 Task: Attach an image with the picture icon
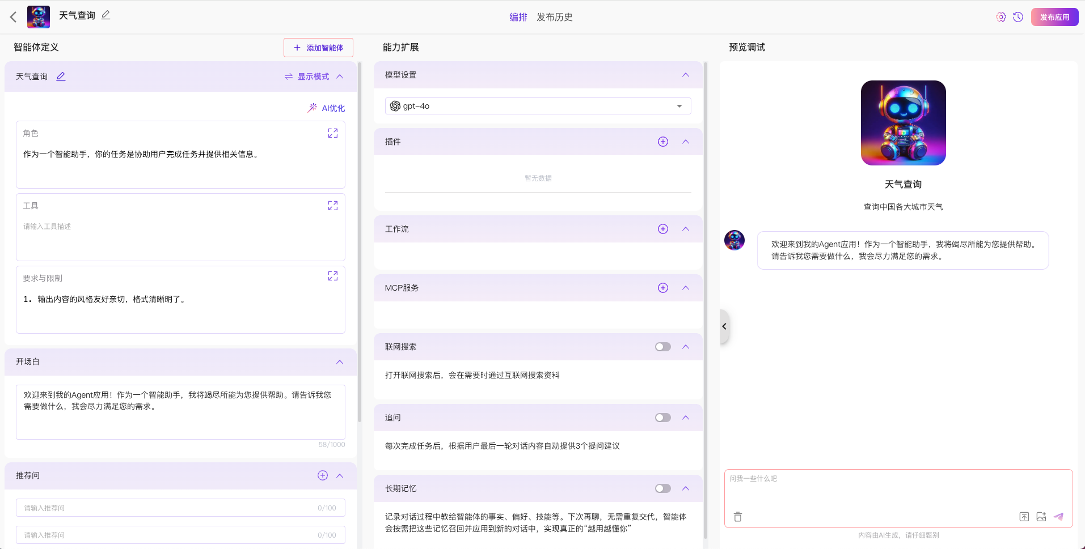[x=1041, y=517]
